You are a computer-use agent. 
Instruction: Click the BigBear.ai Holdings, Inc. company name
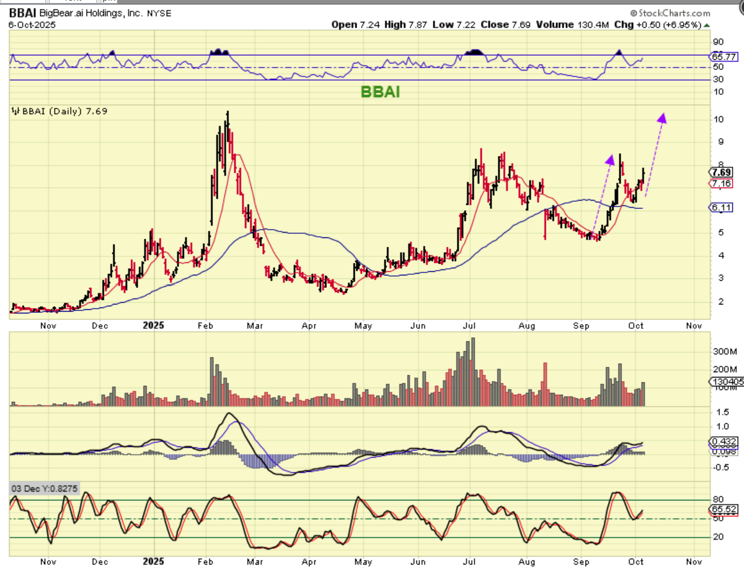pyautogui.click(x=91, y=13)
